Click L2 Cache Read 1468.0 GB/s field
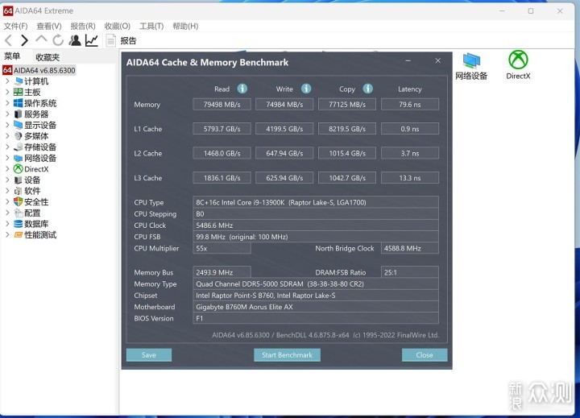This screenshot has height=418, width=580. (x=222, y=153)
